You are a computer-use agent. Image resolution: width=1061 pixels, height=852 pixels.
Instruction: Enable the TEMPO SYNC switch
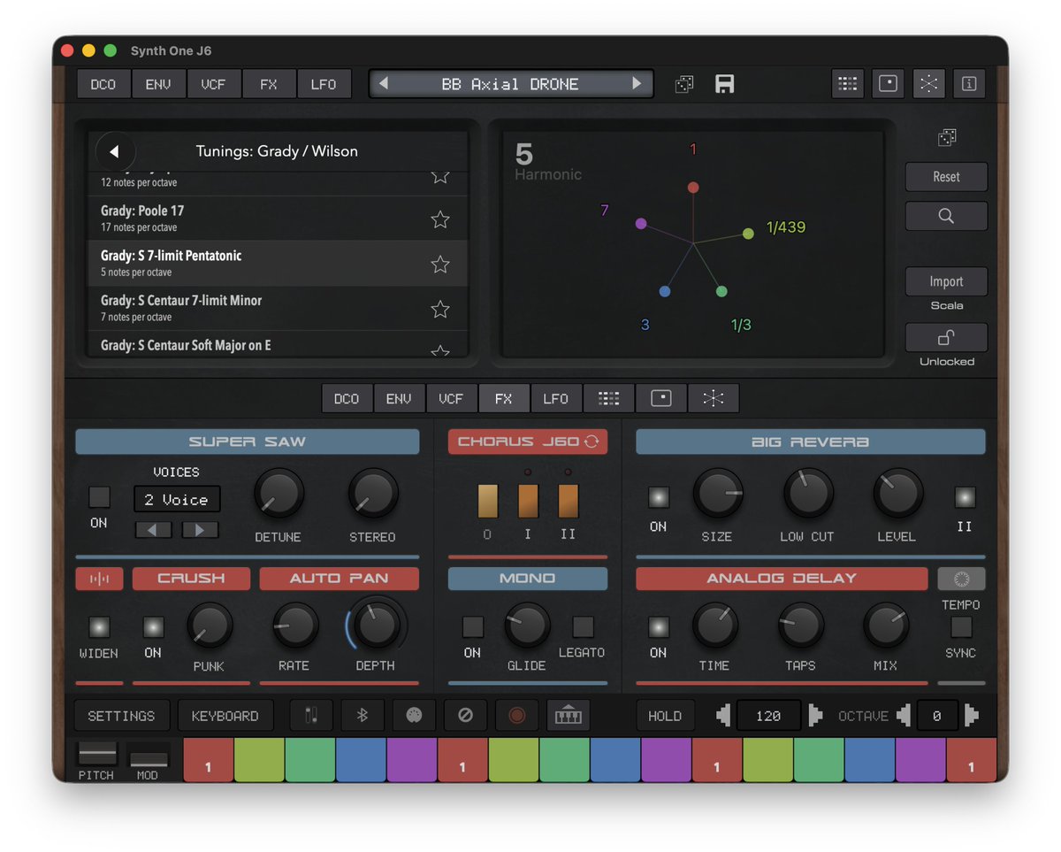tap(961, 627)
